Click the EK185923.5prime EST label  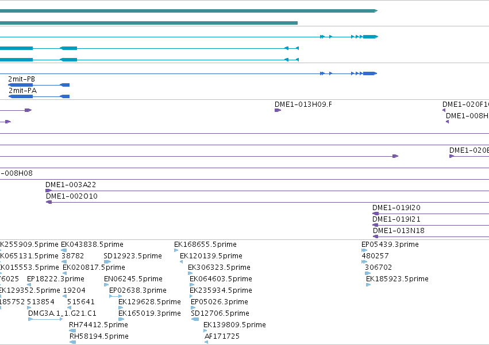point(397,279)
